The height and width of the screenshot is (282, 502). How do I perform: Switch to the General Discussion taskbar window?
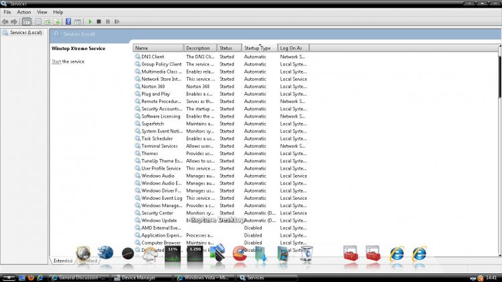click(79, 277)
